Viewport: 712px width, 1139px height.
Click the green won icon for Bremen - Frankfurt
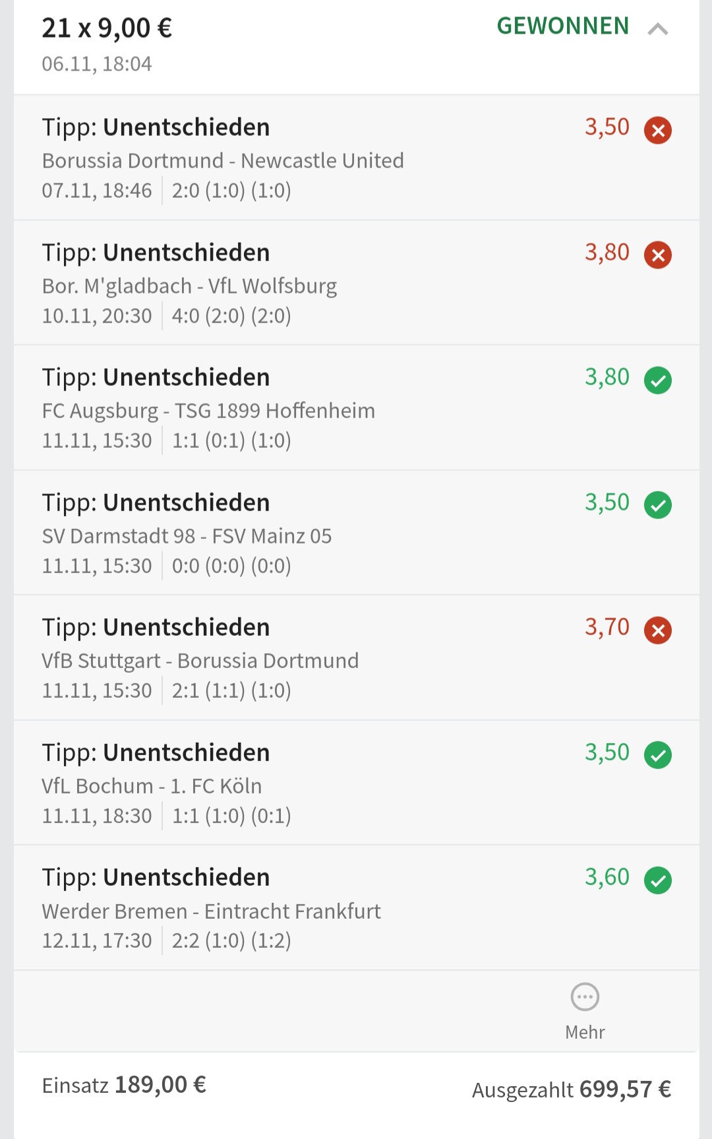point(657,880)
